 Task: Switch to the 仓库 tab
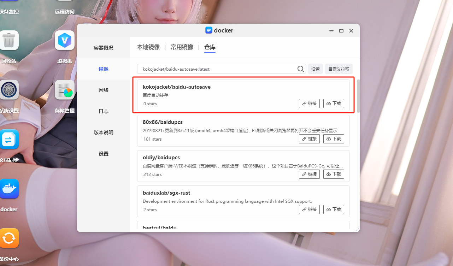click(210, 47)
